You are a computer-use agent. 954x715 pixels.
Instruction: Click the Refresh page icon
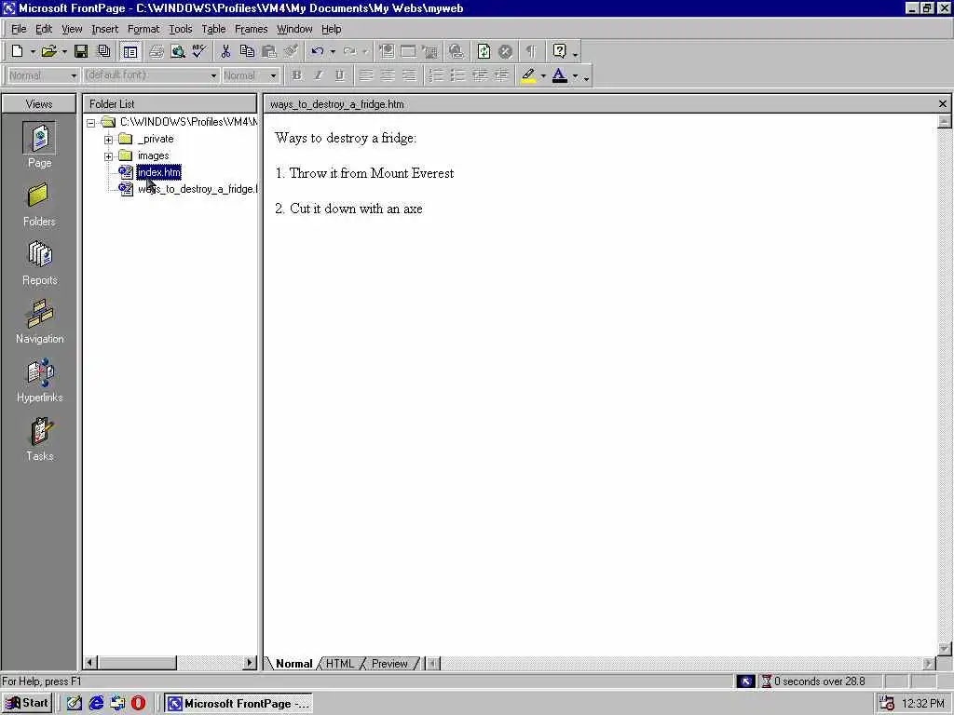click(484, 52)
